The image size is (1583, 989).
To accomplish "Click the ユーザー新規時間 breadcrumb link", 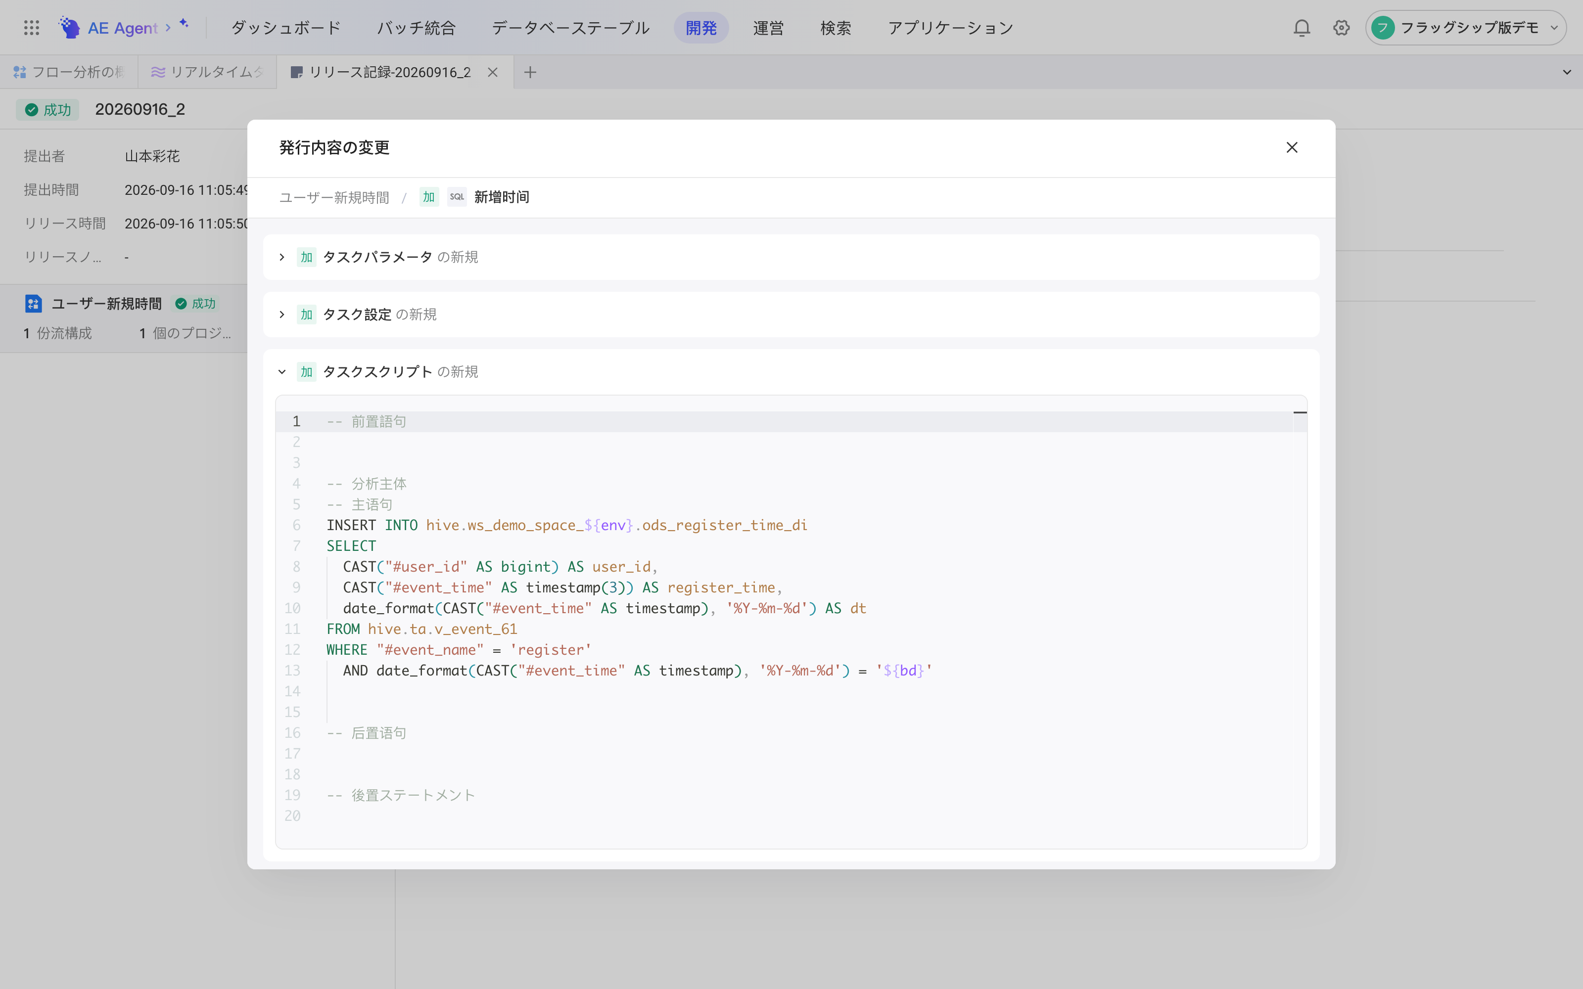I will (x=334, y=197).
